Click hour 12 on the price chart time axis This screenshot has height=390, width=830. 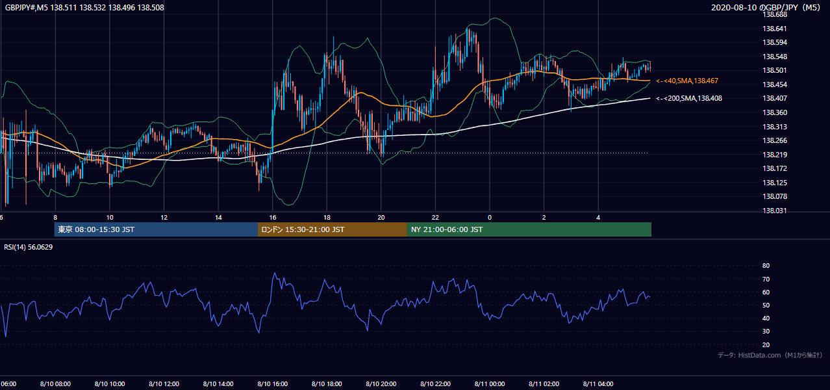pyautogui.click(x=164, y=217)
